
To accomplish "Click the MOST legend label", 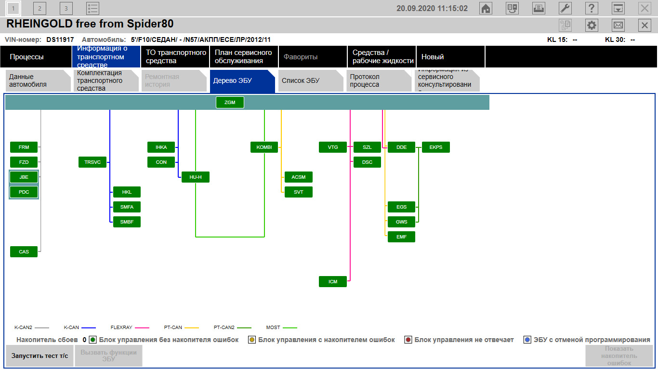I will [x=273, y=328].
